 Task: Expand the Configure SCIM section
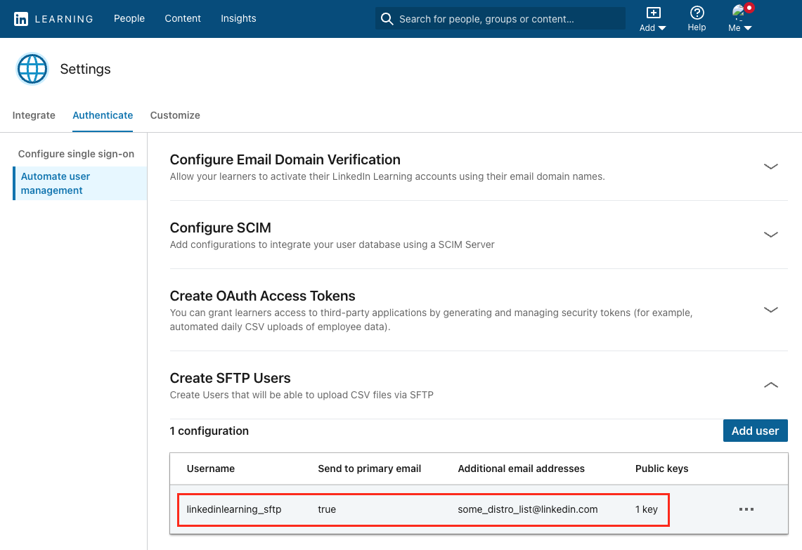[770, 235]
